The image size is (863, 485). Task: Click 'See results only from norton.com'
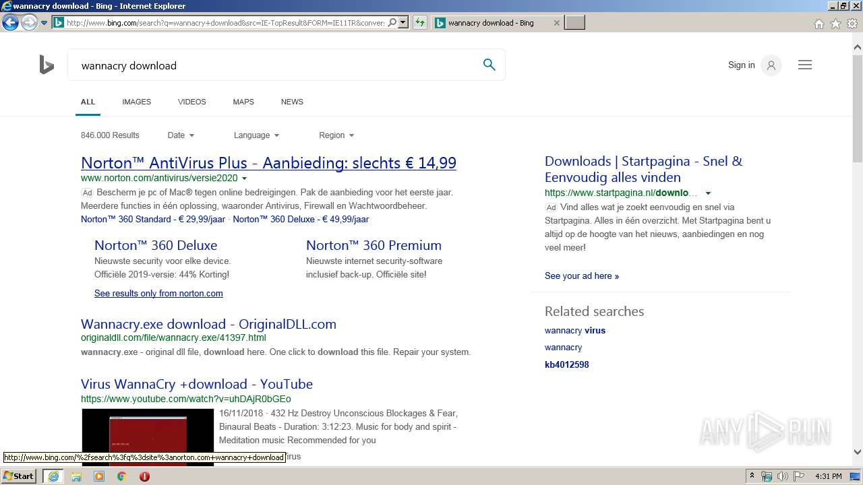pyautogui.click(x=158, y=293)
